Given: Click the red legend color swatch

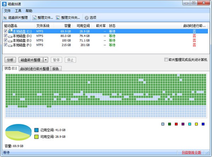Looking at the screenshot, I should pos(176,124).
